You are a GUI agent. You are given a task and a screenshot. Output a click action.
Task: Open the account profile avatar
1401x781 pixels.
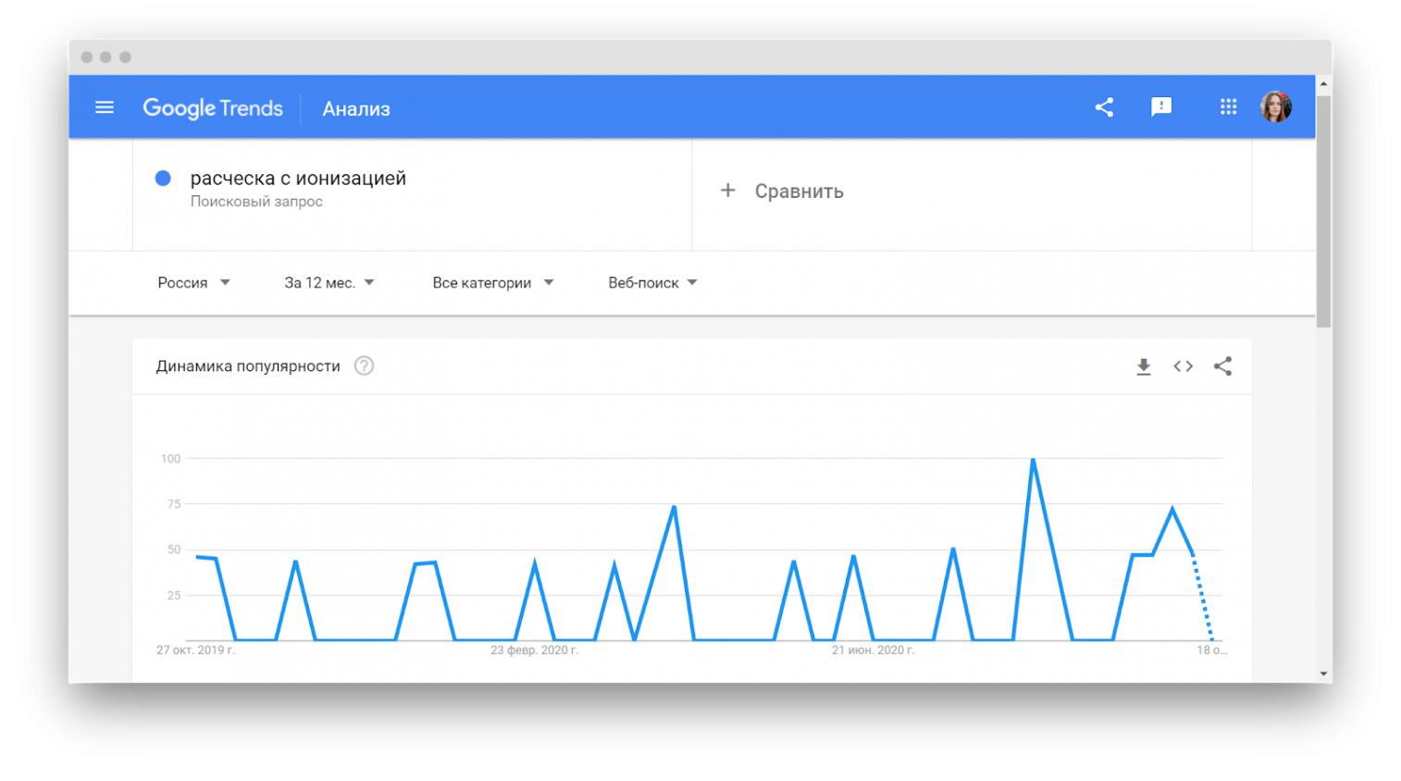pyautogui.click(x=1276, y=107)
